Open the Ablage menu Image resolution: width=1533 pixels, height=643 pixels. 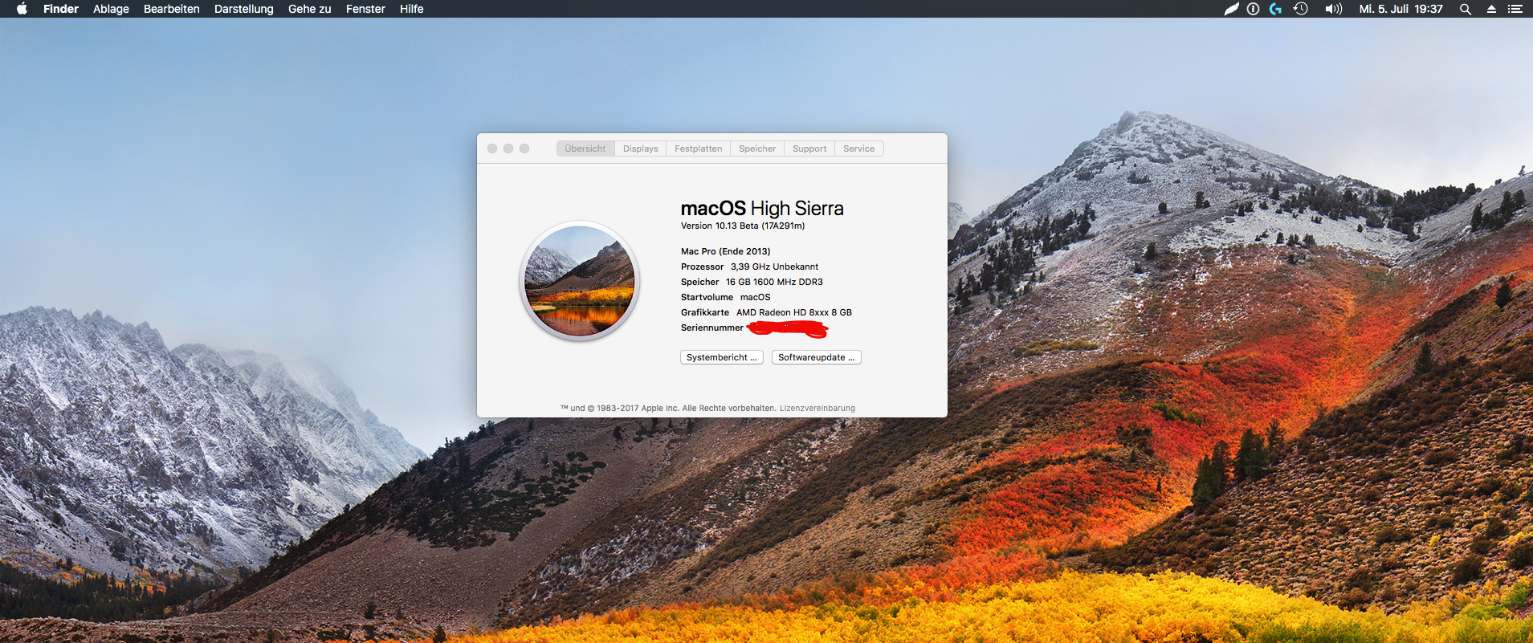pyautogui.click(x=111, y=9)
